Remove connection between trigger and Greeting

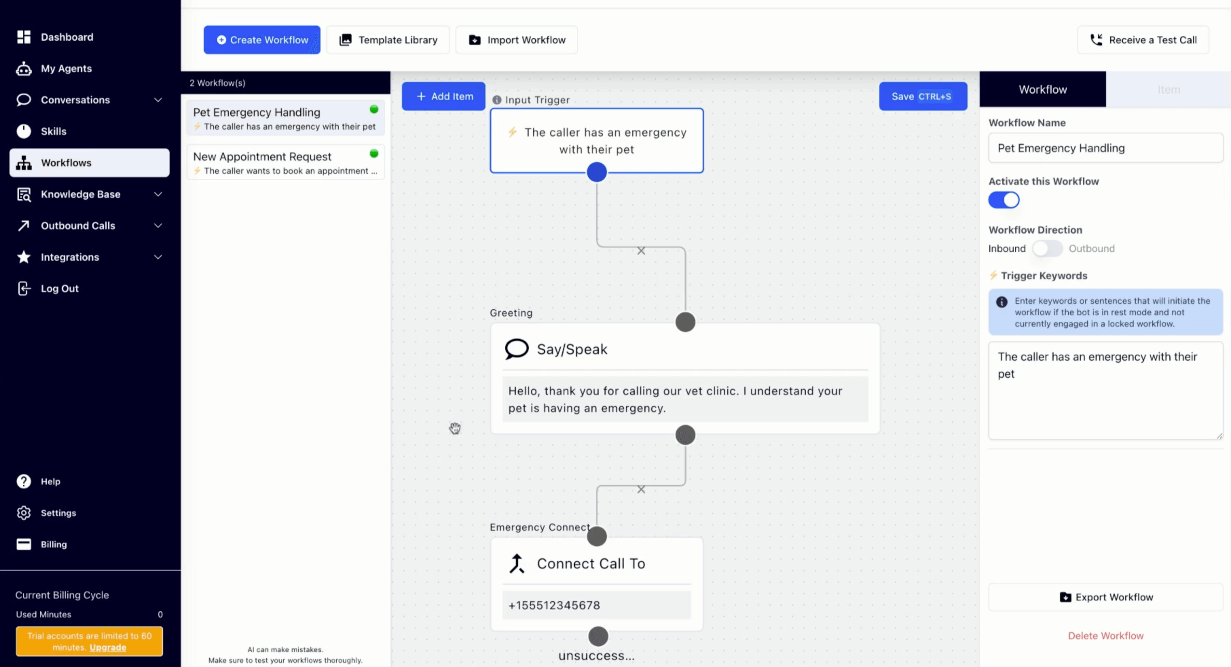(641, 251)
